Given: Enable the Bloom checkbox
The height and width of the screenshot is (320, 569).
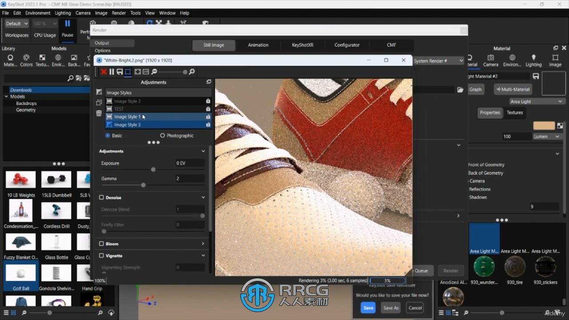Looking at the screenshot, I should (x=101, y=244).
